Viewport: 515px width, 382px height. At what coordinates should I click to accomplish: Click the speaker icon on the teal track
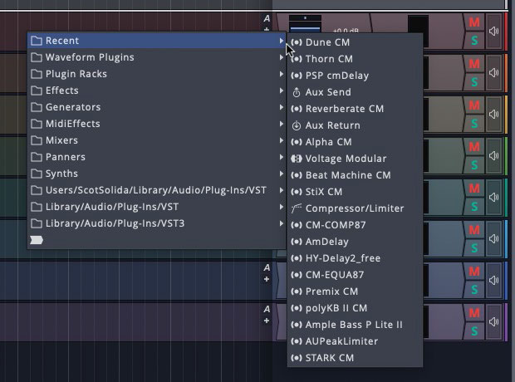pyautogui.click(x=493, y=198)
